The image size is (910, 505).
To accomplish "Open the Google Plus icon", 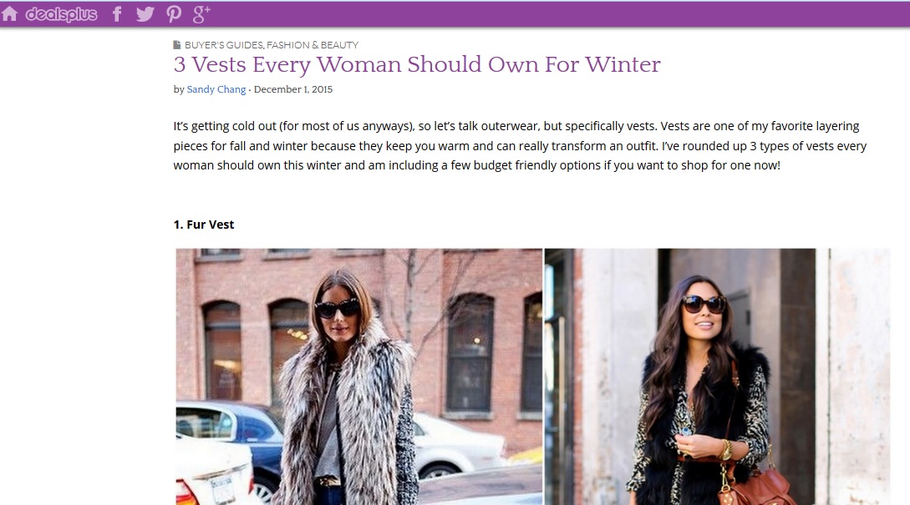I will (201, 14).
